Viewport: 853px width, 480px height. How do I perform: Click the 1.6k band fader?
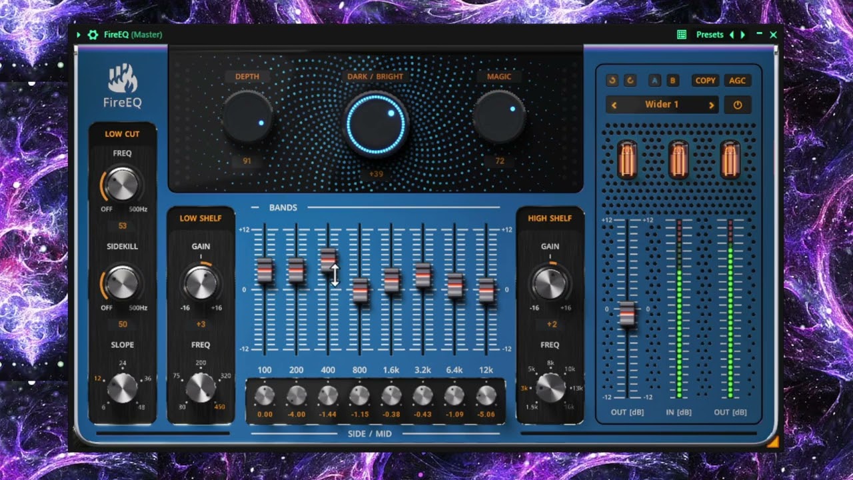tap(391, 280)
